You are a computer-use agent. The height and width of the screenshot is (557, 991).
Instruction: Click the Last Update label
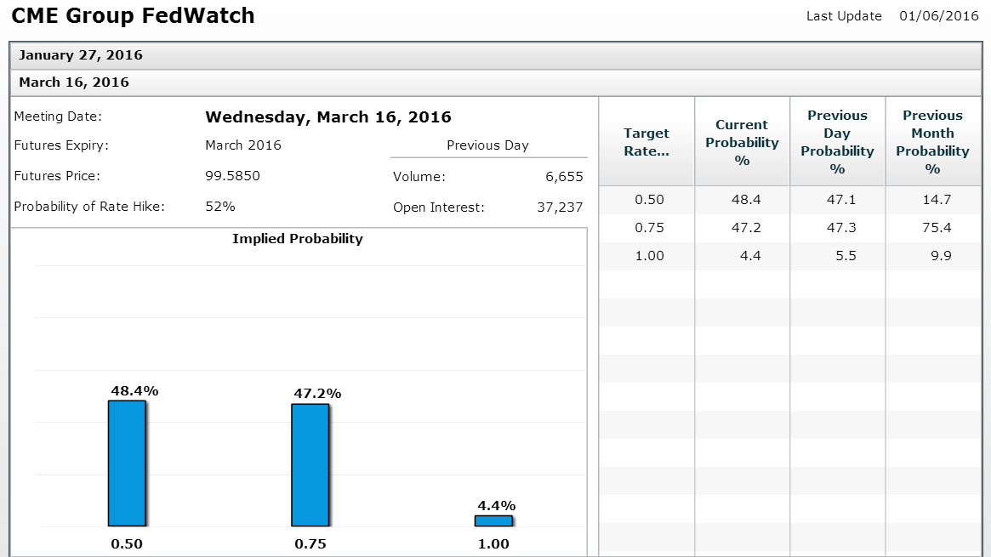tap(844, 16)
